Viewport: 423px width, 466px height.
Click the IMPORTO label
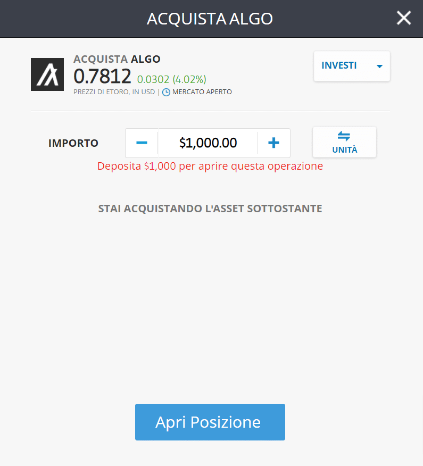[x=73, y=143]
